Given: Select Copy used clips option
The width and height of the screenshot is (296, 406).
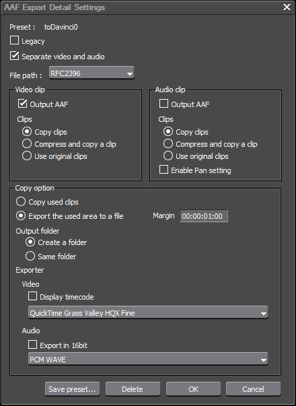Looking at the screenshot, I should pyautogui.click(x=21, y=202).
